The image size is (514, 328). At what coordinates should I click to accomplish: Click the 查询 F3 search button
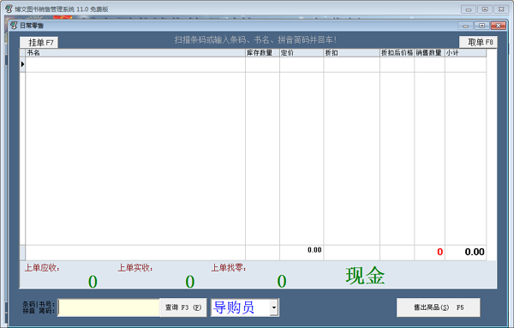(x=183, y=307)
